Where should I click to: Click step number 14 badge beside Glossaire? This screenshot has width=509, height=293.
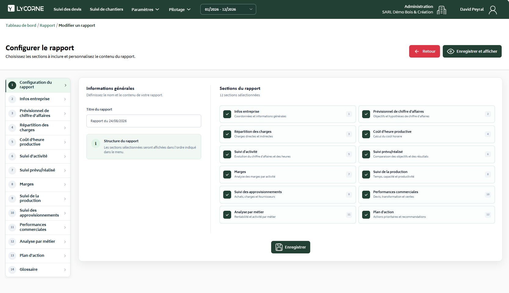click(x=12, y=270)
